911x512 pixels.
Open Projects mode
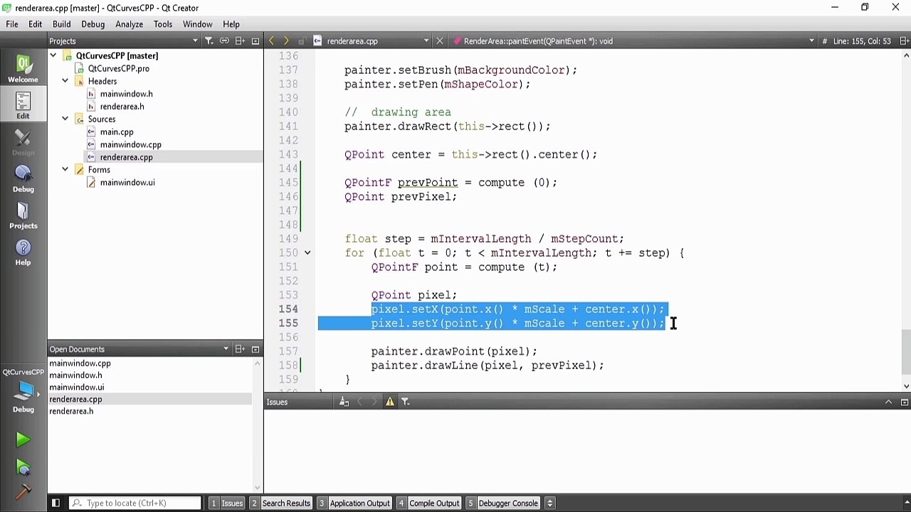click(23, 215)
